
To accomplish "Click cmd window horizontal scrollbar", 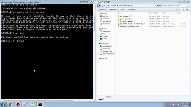I will (38, 100).
